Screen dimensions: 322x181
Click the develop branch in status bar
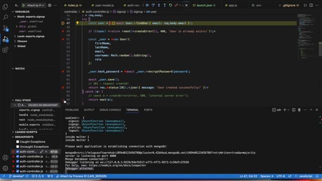pos(17,176)
